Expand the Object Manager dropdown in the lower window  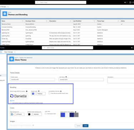pos(15,52)
